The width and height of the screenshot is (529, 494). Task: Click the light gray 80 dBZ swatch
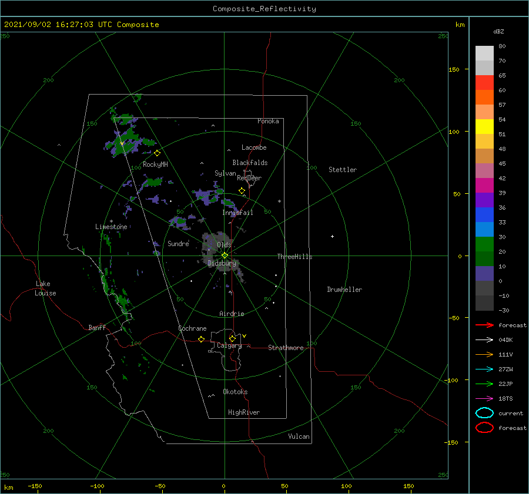(x=484, y=53)
